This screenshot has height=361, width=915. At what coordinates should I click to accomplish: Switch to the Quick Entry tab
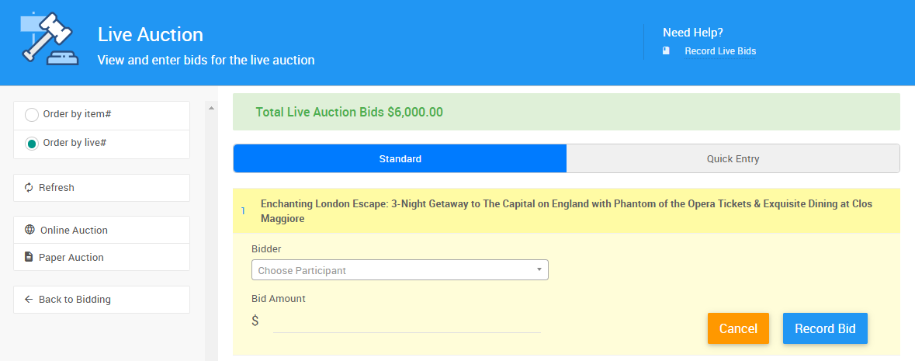pyautogui.click(x=733, y=159)
